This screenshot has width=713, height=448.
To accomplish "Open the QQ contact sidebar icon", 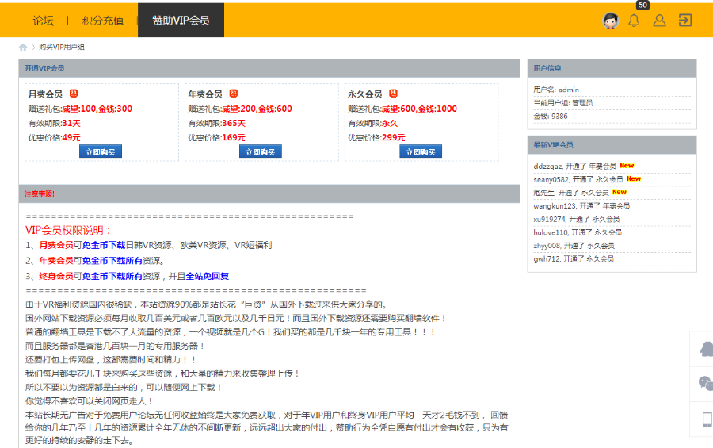I will (x=706, y=349).
